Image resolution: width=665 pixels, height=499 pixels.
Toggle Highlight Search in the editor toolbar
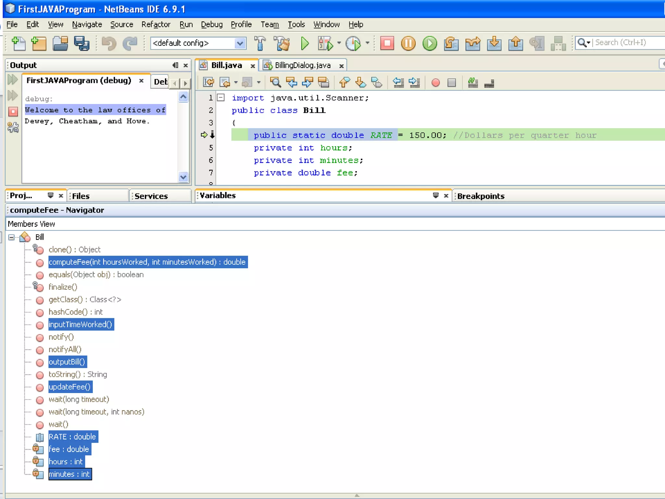click(323, 83)
